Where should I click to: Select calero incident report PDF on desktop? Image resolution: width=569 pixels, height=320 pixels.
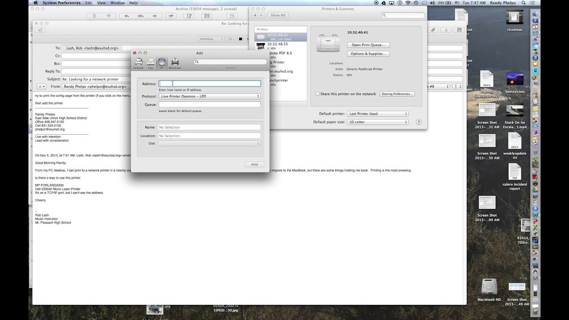click(x=515, y=172)
